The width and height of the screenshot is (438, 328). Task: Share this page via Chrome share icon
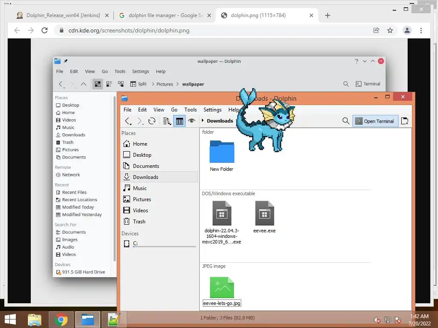376,30
